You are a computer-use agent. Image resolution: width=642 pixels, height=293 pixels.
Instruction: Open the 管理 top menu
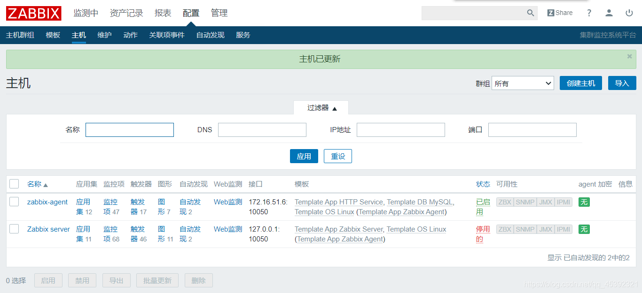(219, 13)
